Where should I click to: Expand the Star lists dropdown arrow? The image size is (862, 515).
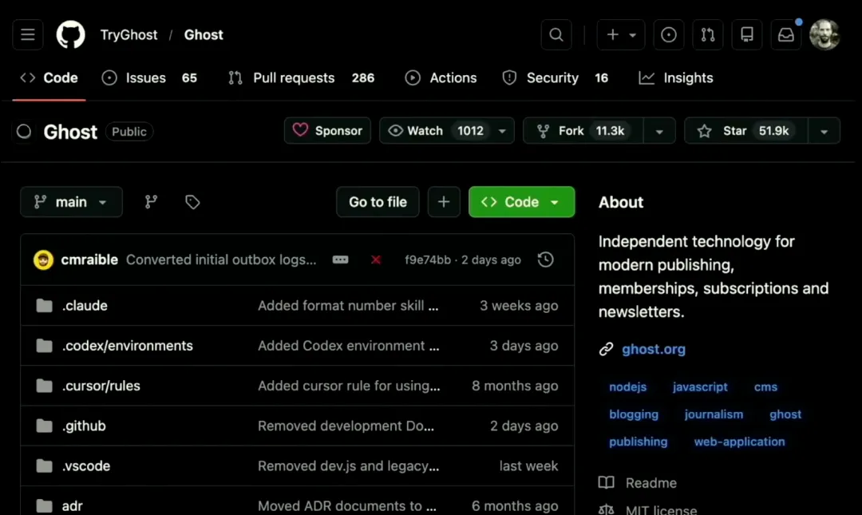pyautogui.click(x=824, y=131)
